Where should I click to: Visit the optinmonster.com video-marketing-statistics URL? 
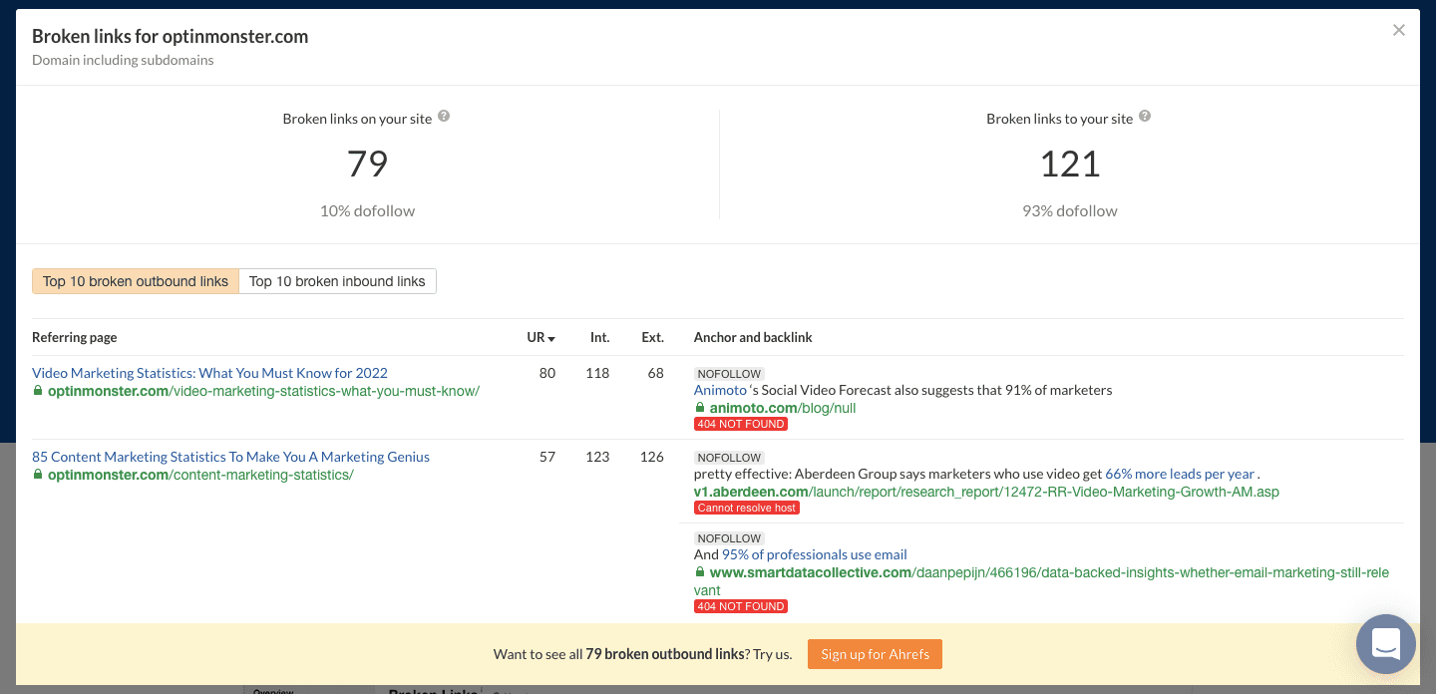[x=263, y=391]
